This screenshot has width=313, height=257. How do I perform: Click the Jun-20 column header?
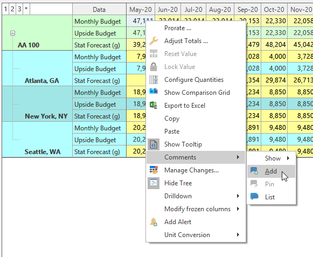click(x=168, y=9)
